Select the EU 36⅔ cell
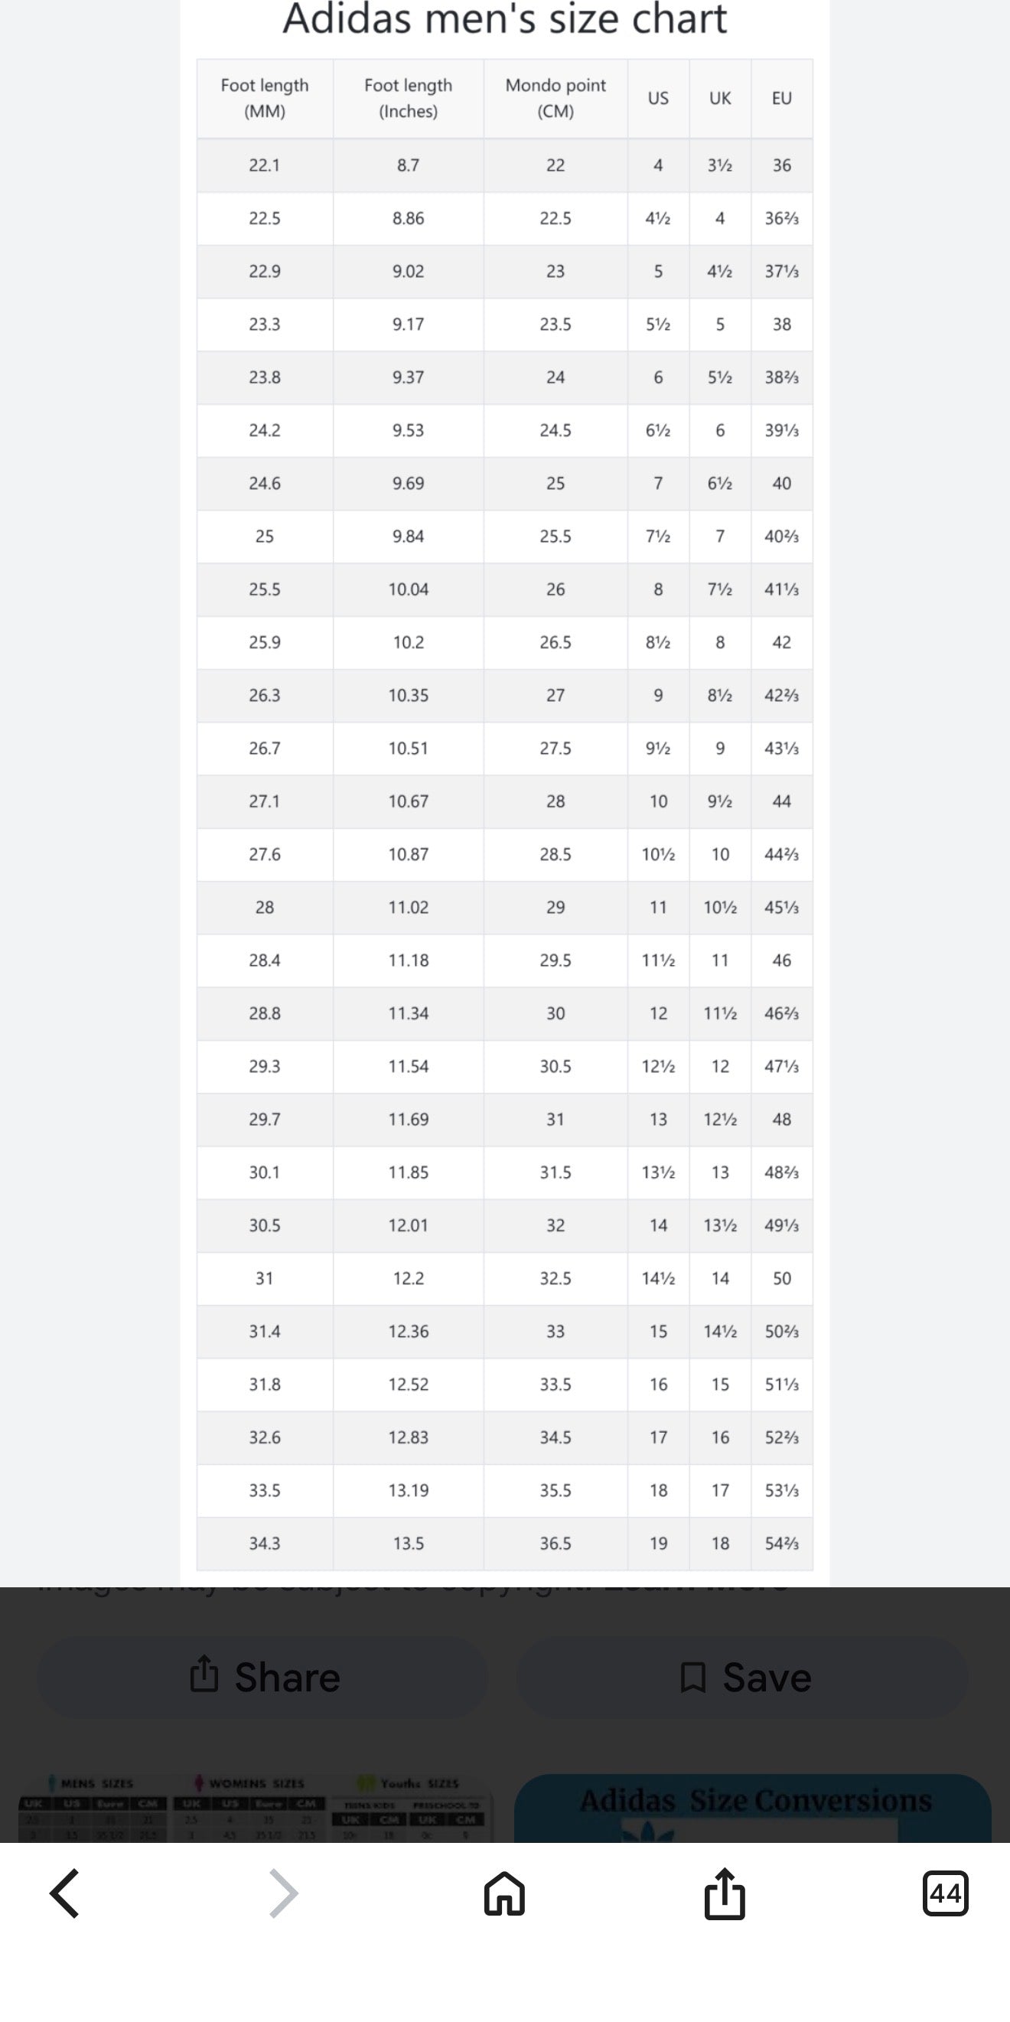1010x2022 pixels. [x=782, y=218]
